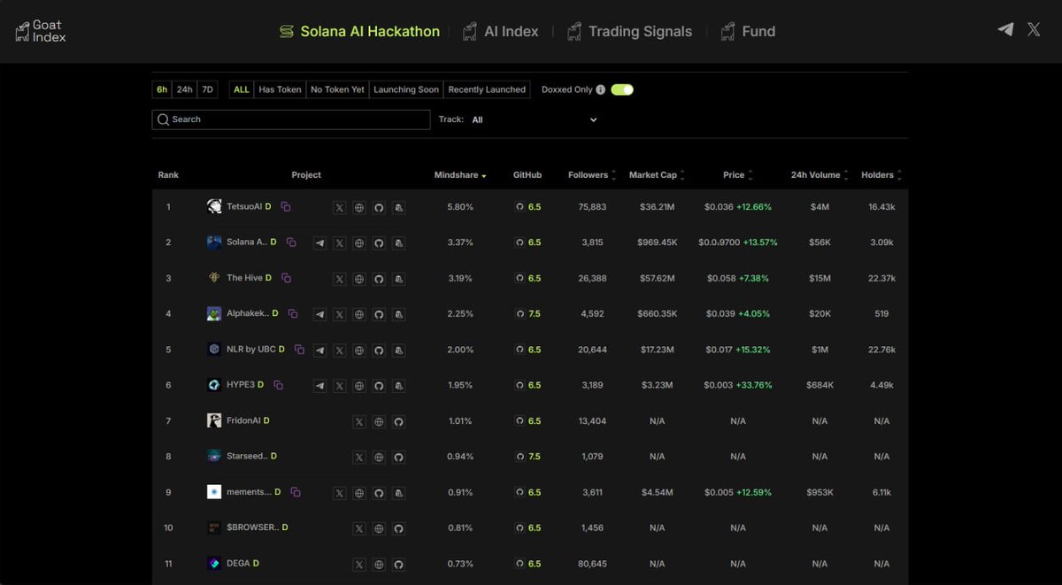
Task: Open the NLR by UBC project name
Action: pyautogui.click(x=251, y=350)
